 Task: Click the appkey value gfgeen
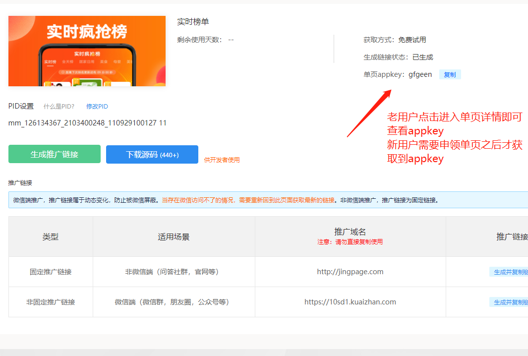420,75
